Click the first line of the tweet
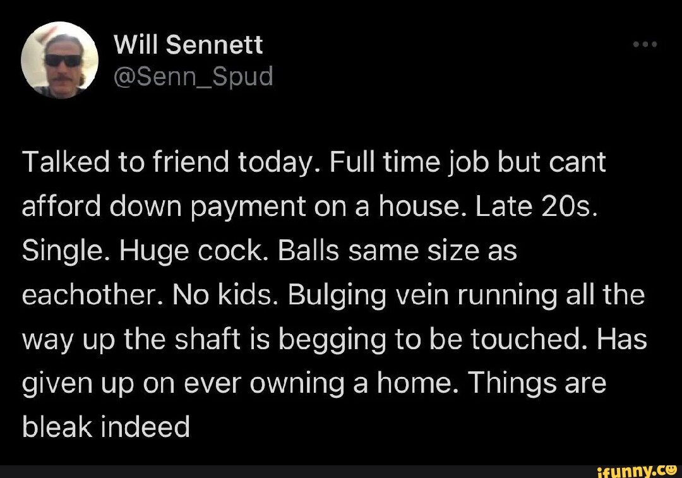 tap(313, 162)
